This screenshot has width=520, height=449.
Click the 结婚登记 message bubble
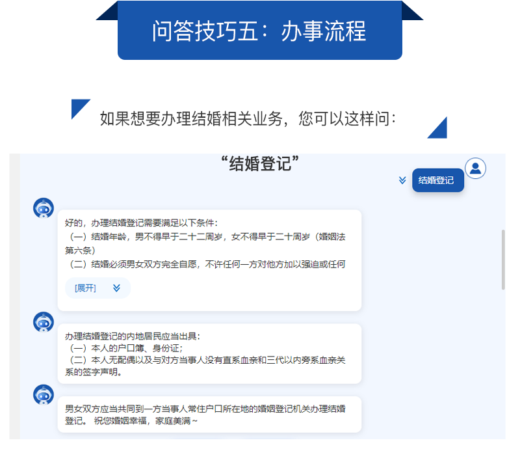pos(437,180)
